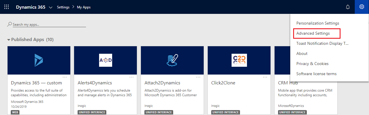Viewport: 369px width, 115px height.
Task: Open the Dynamics 365 — custom title
Action: pyautogui.click(x=36, y=83)
